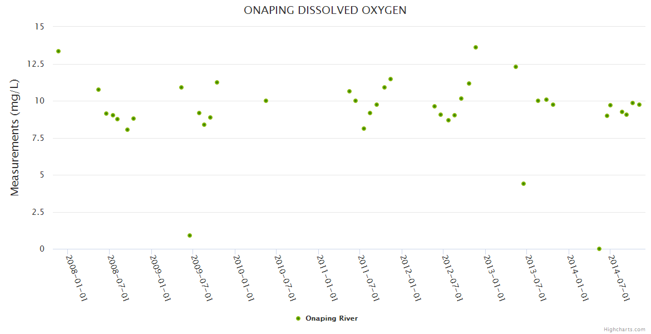This screenshot has height=334, width=651.
Task: Select the lowest 2008 point near 8 mg/L
Action: pyautogui.click(x=127, y=130)
